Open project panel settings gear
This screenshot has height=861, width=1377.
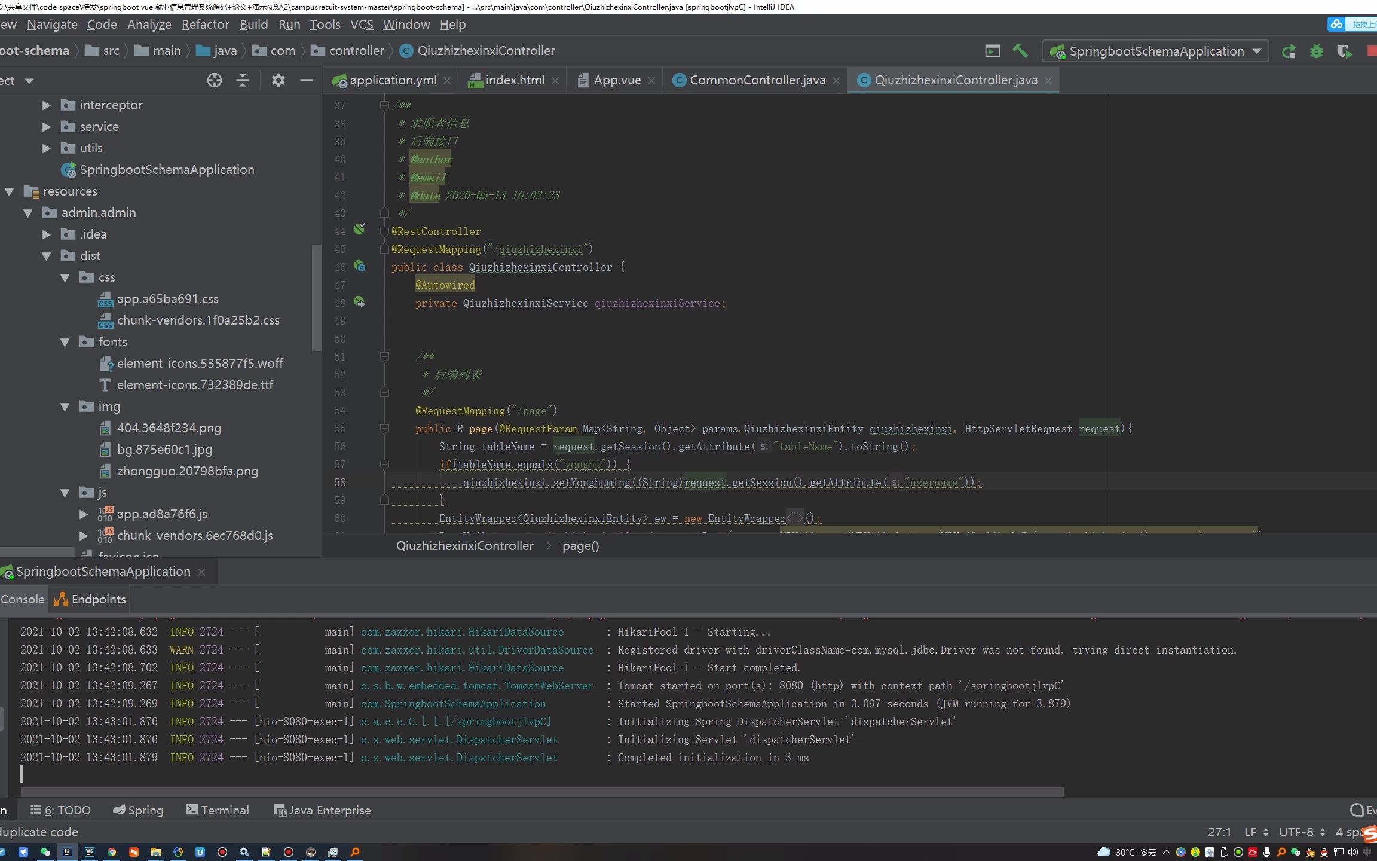[278, 80]
